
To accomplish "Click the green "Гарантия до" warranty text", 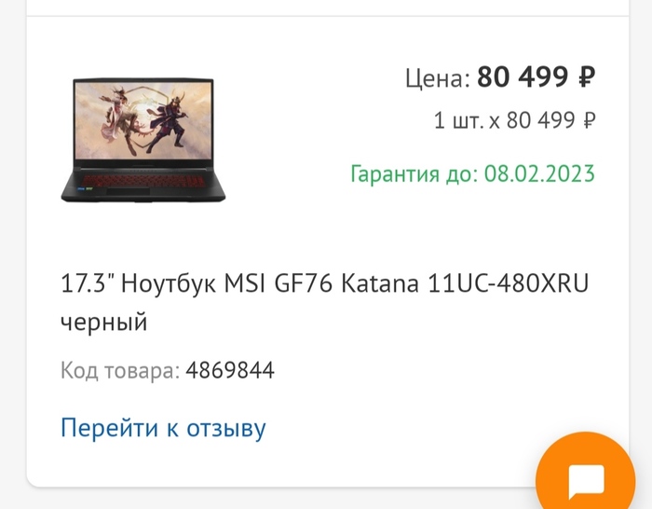I will pyautogui.click(x=473, y=173).
